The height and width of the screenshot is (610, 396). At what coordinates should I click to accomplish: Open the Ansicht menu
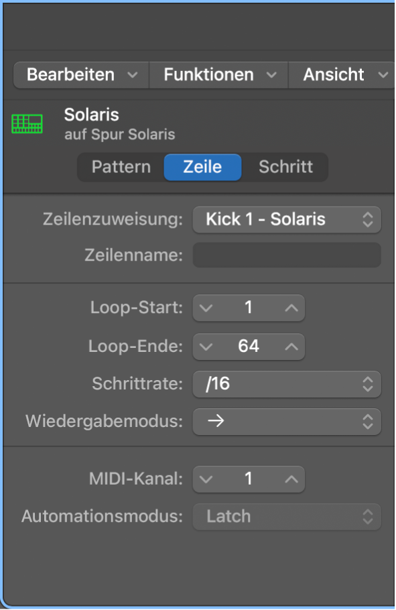(341, 74)
